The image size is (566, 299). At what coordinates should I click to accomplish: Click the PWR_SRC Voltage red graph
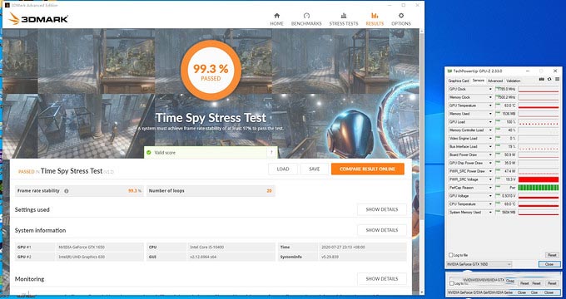[x=539, y=179]
